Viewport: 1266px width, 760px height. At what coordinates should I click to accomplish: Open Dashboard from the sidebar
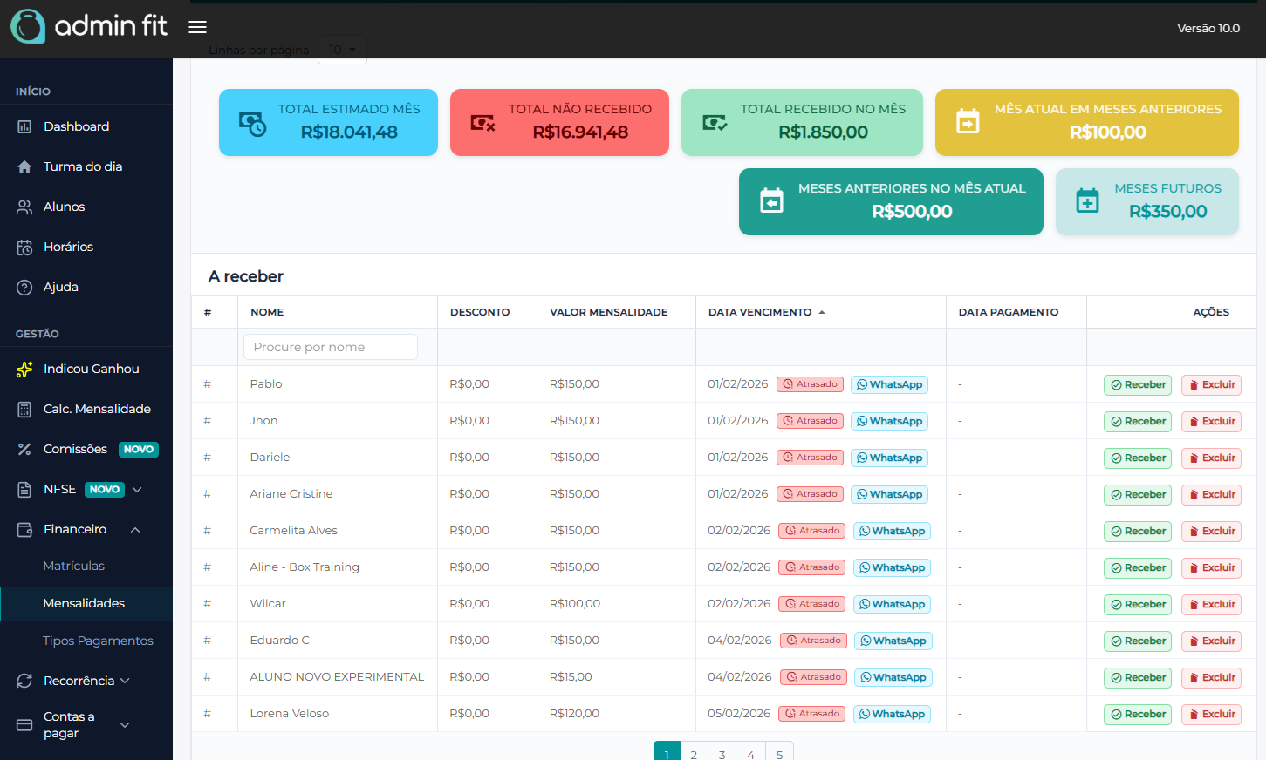coord(76,126)
